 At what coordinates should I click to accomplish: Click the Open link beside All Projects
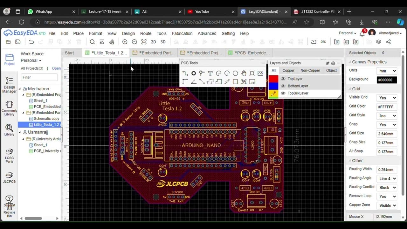56,68
